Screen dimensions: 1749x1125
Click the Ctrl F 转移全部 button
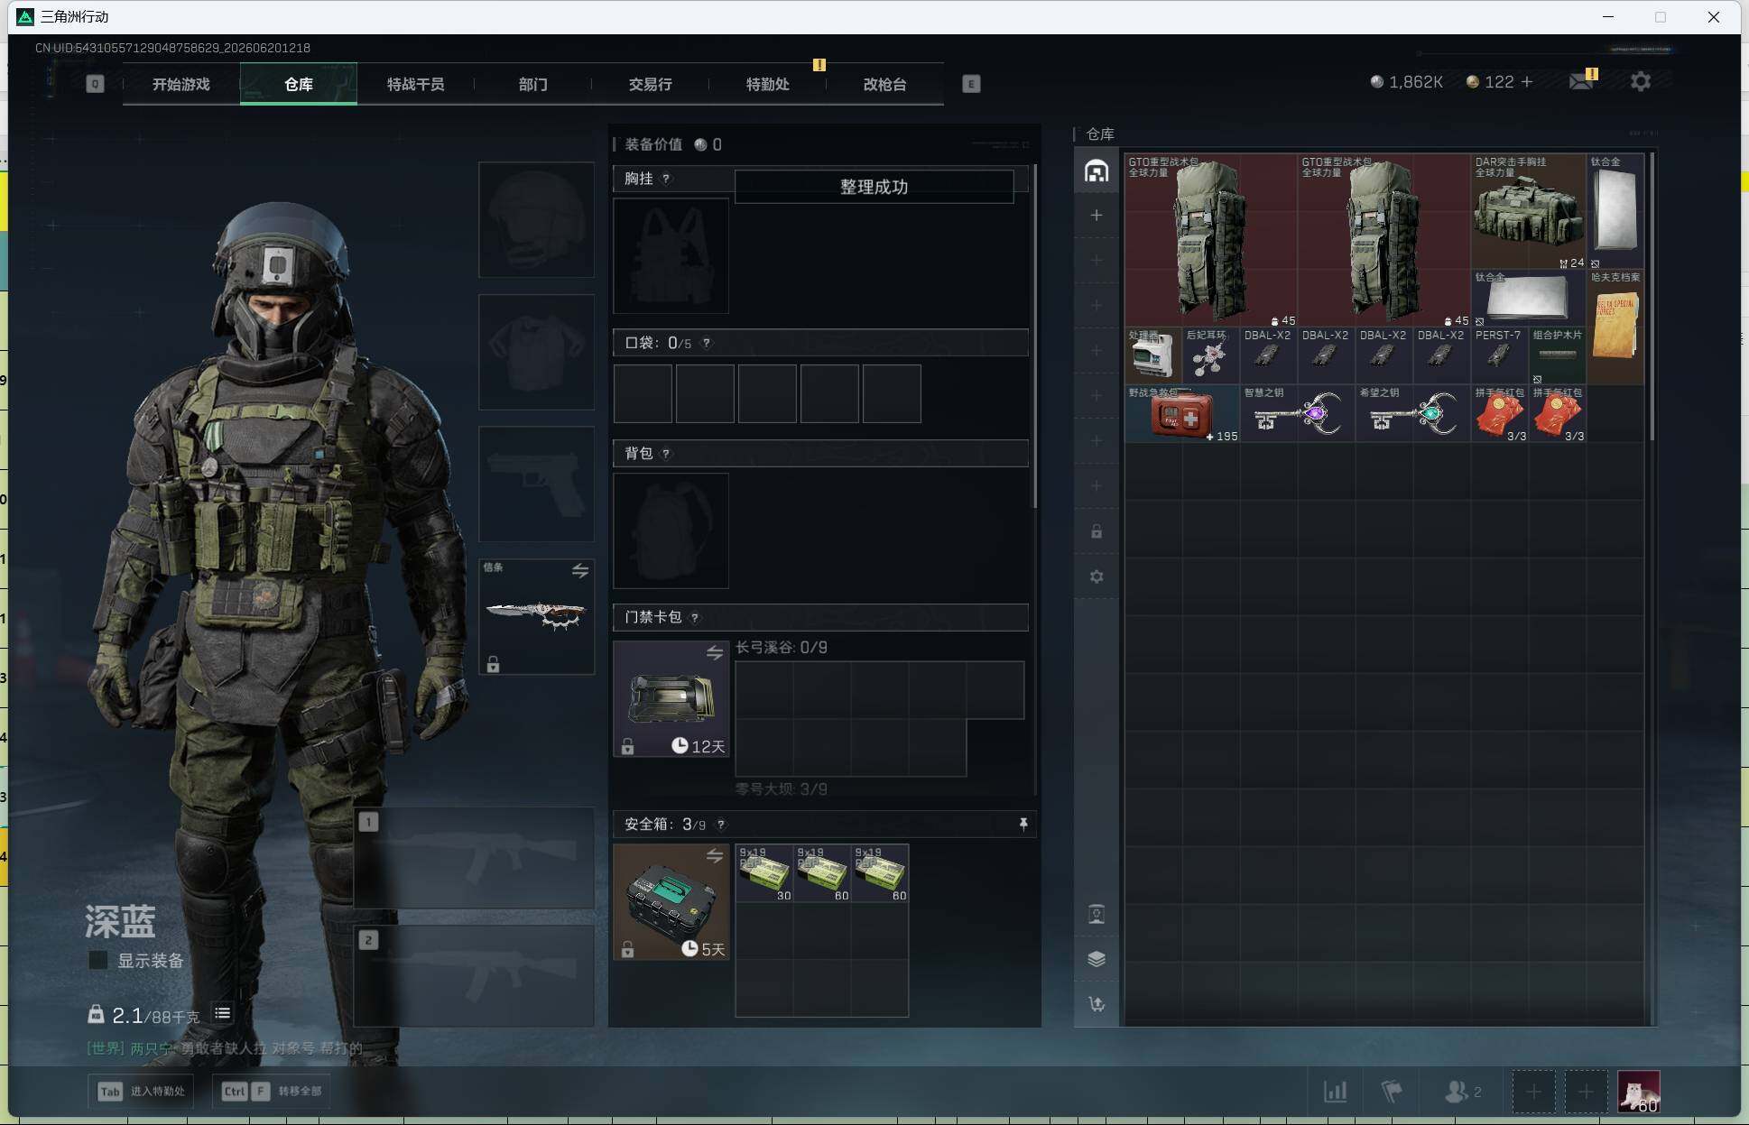click(x=272, y=1092)
